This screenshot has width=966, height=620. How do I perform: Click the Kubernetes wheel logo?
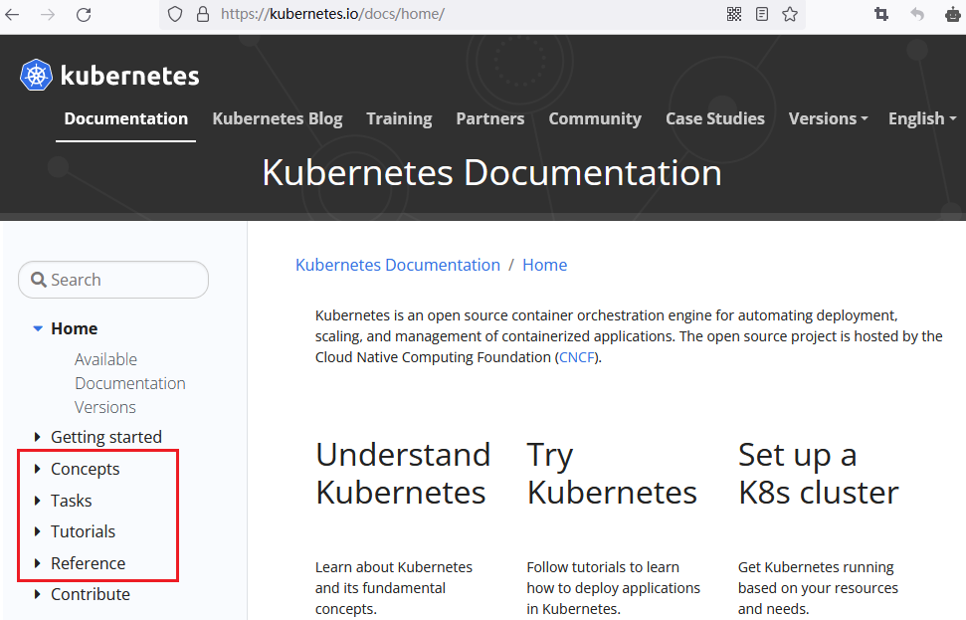[x=37, y=76]
